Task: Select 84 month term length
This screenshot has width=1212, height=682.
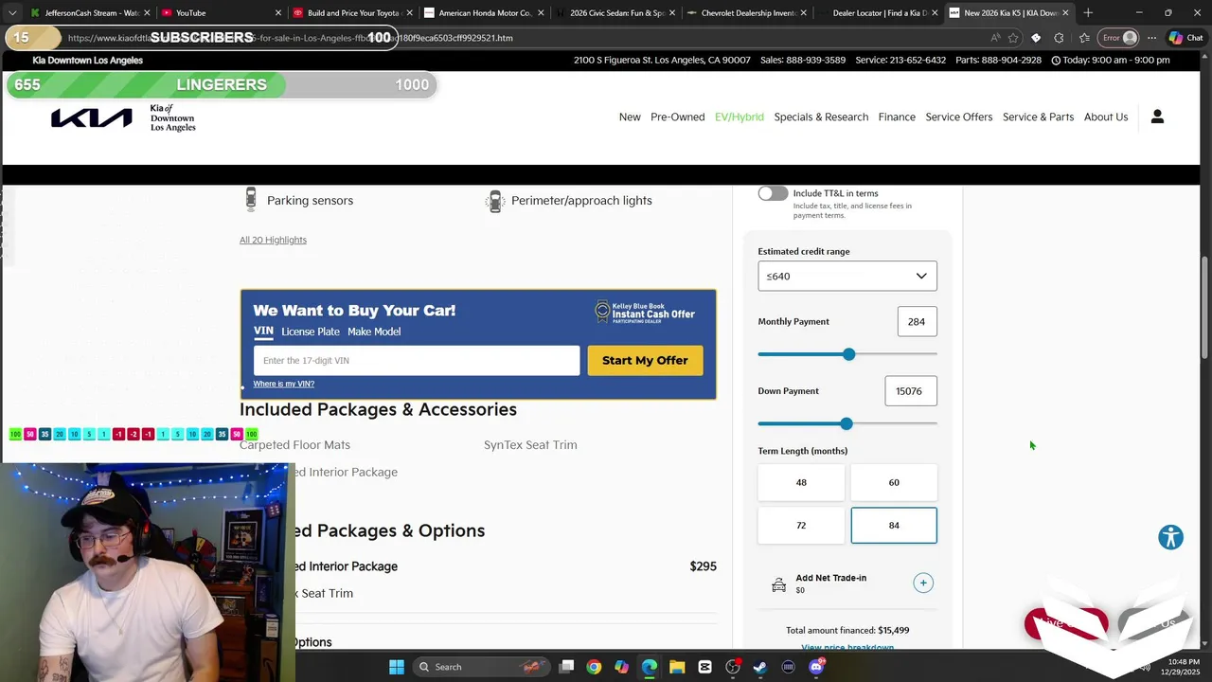Action: point(894,525)
